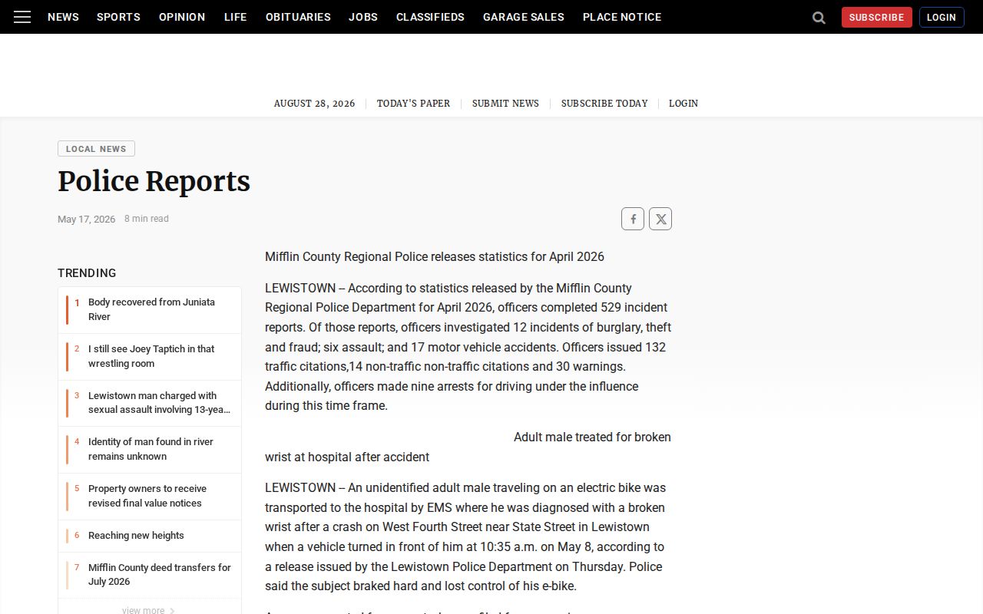
Task: Click the Submit News link
Action: pos(505,104)
